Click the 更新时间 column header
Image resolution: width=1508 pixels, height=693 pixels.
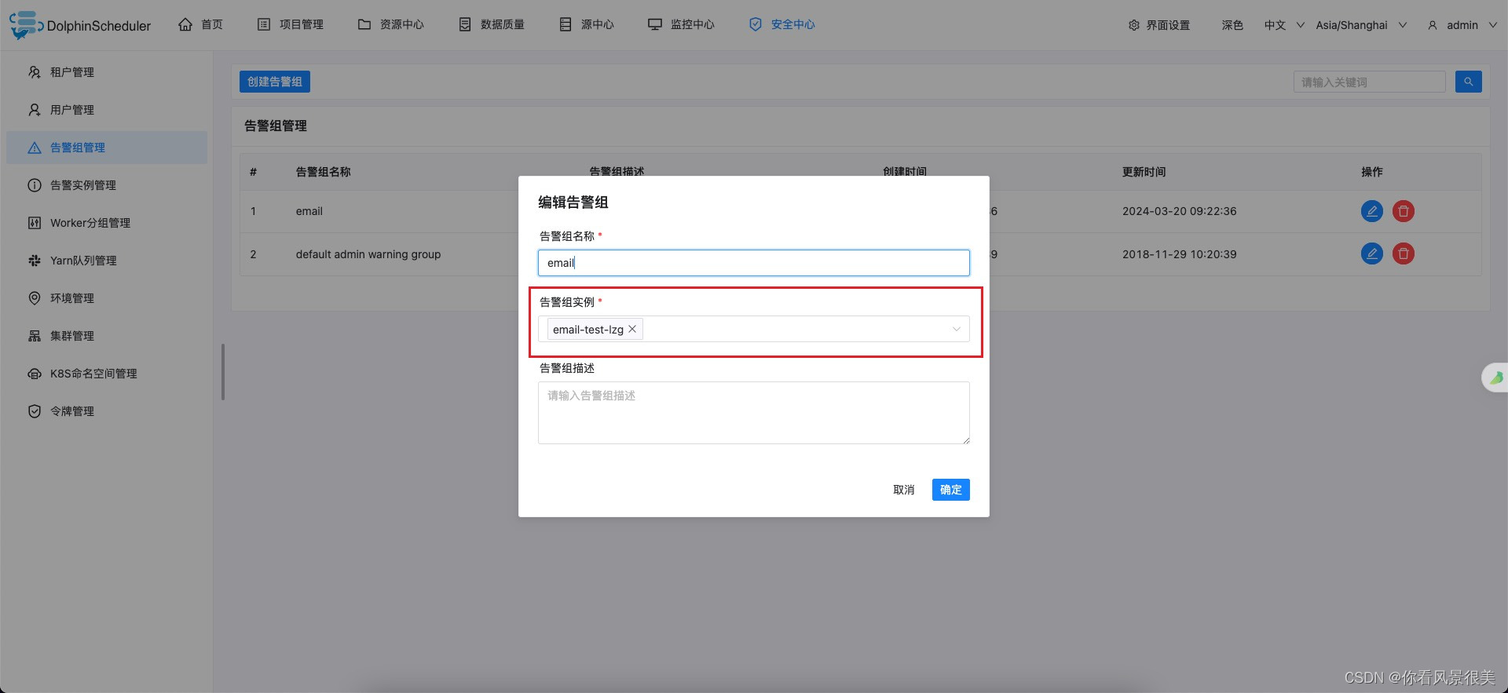click(1144, 172)
